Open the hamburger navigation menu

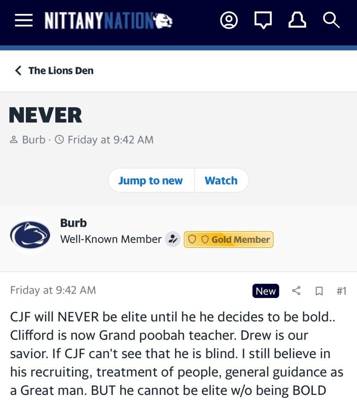[23, 20]
